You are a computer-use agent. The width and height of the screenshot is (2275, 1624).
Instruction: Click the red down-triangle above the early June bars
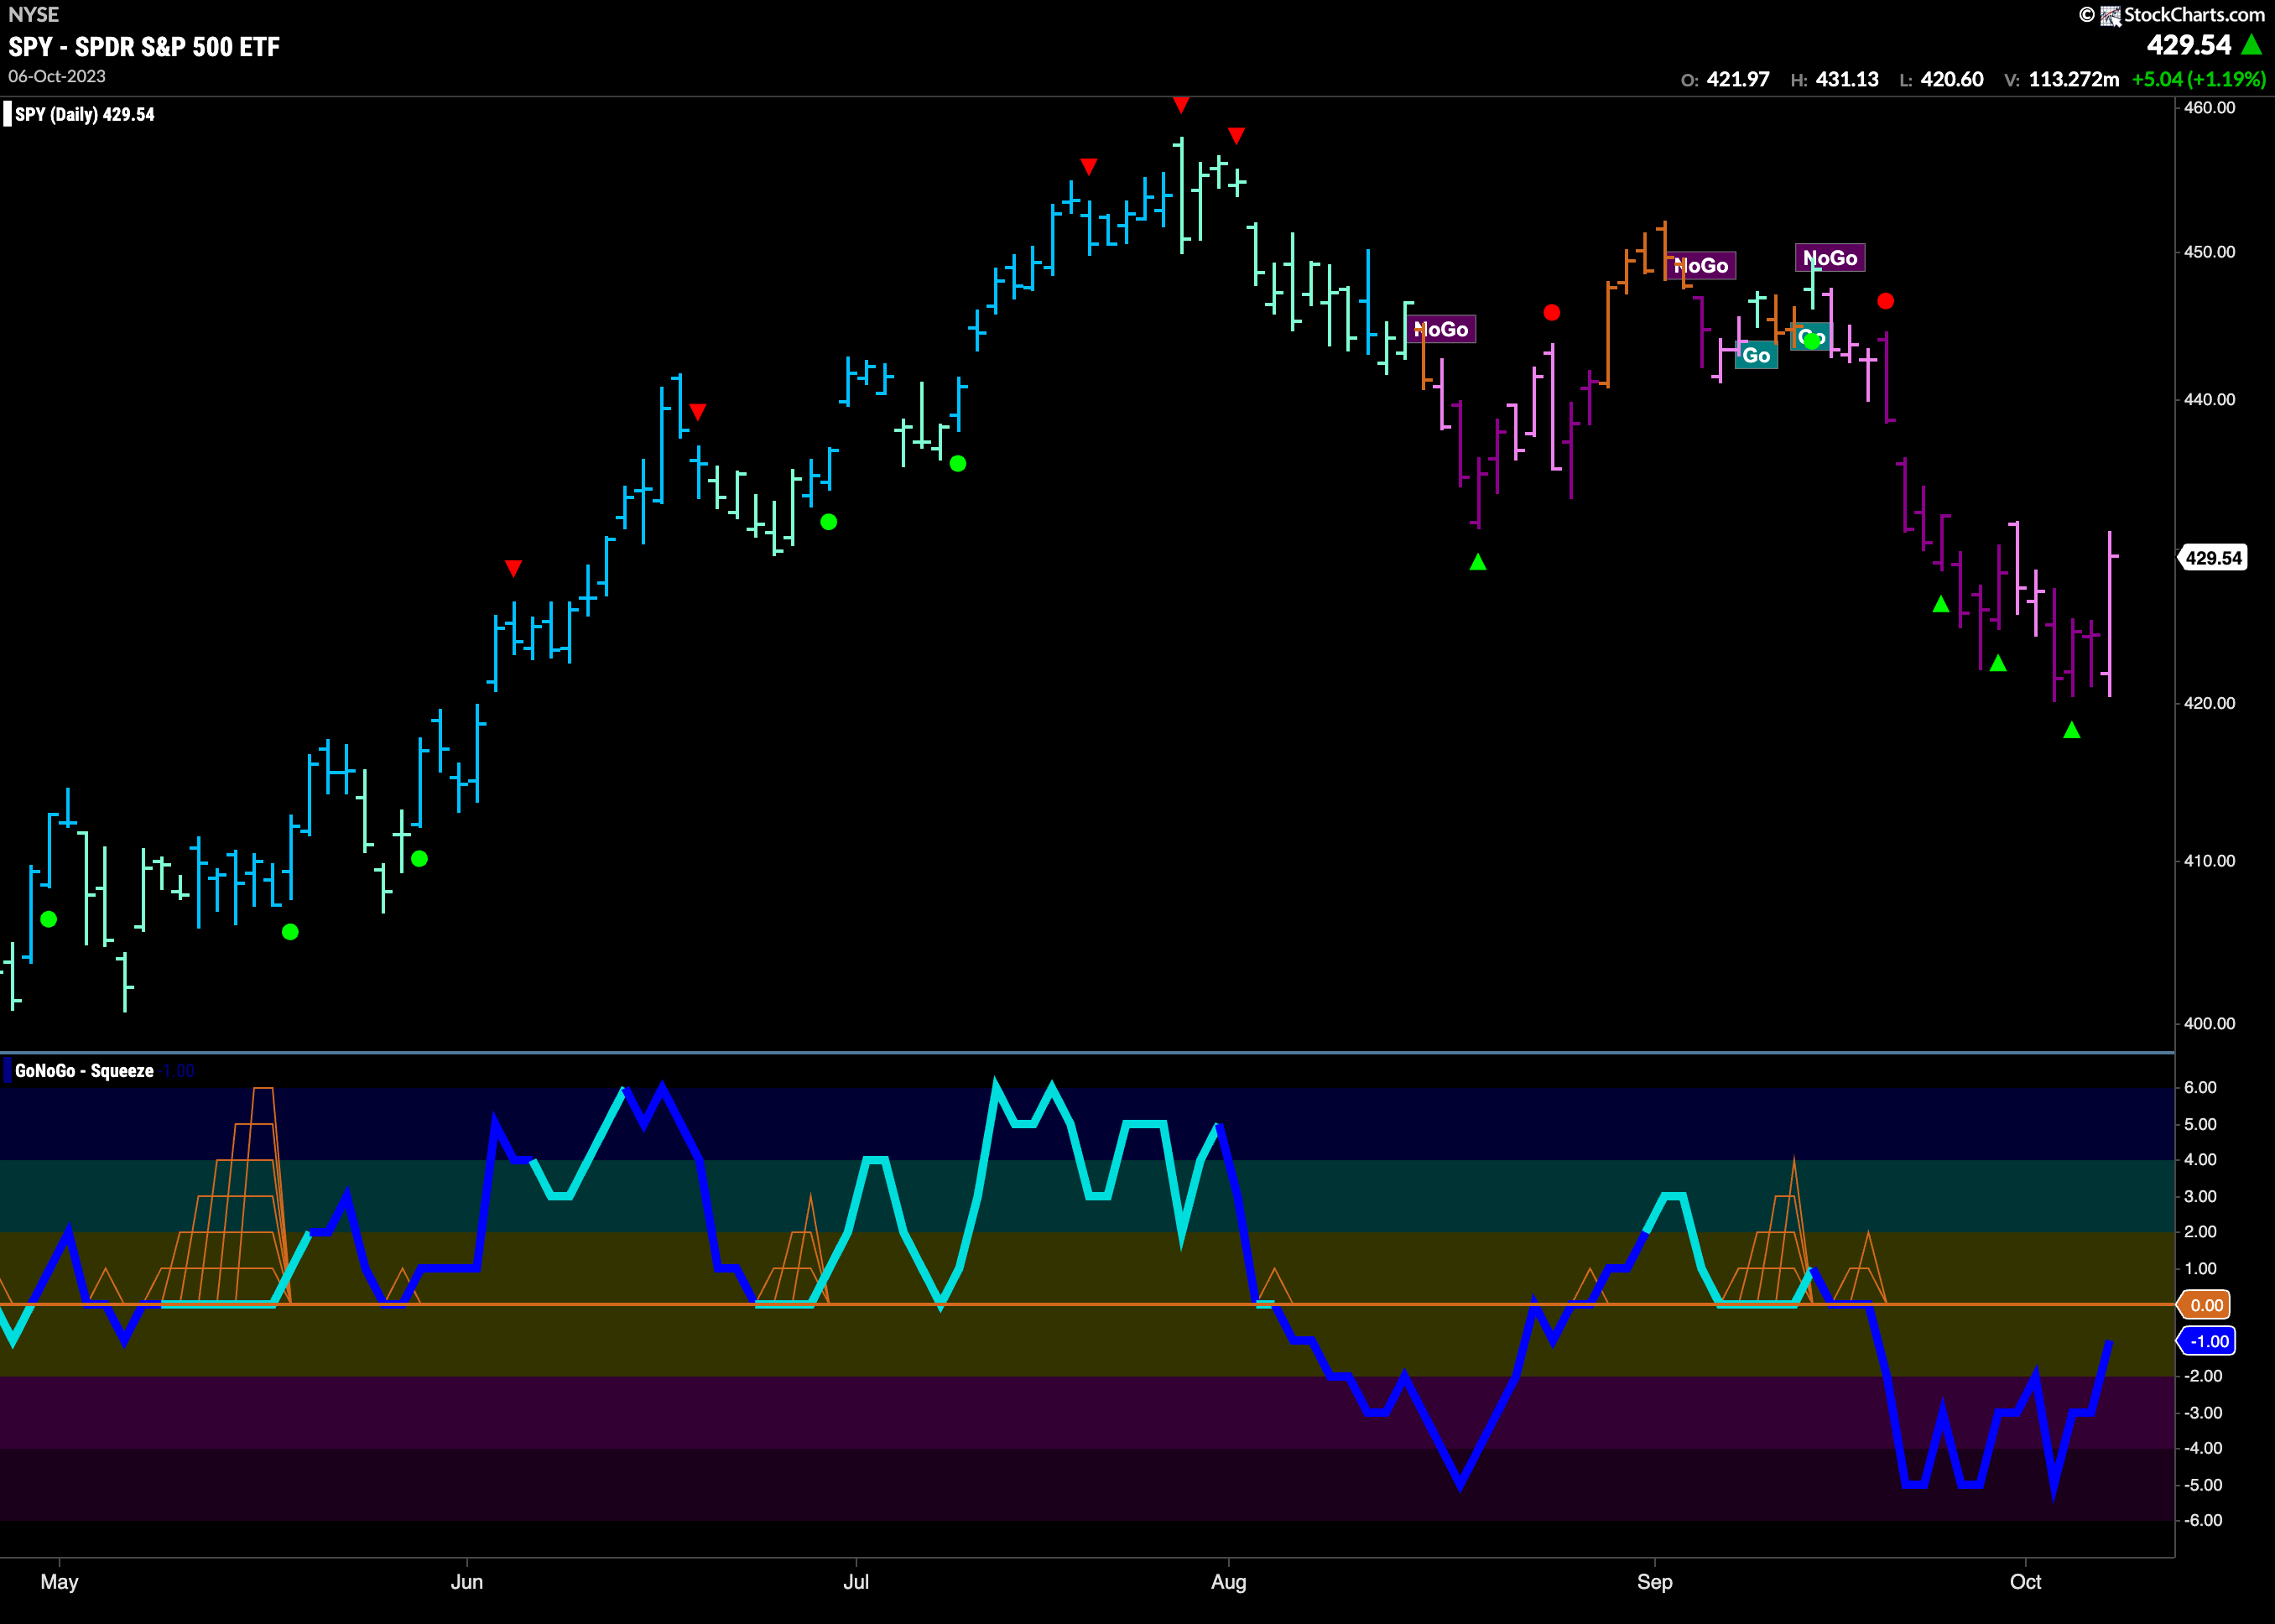tap(513, 568)
